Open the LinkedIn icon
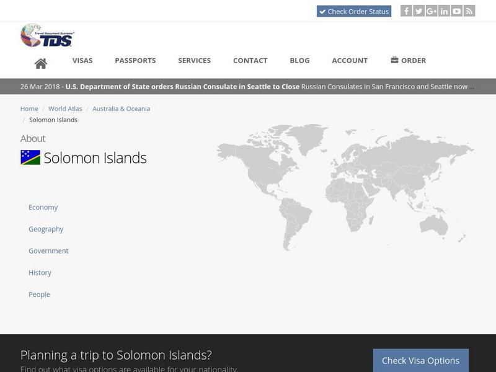This screenshot has height=372, width=496. 444,11
